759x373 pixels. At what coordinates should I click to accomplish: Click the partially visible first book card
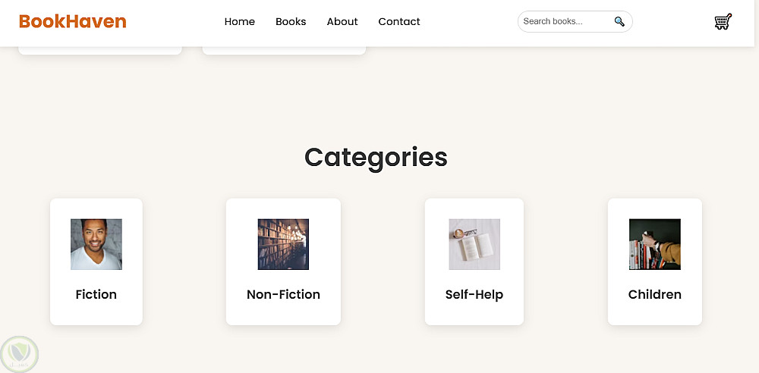99,50
